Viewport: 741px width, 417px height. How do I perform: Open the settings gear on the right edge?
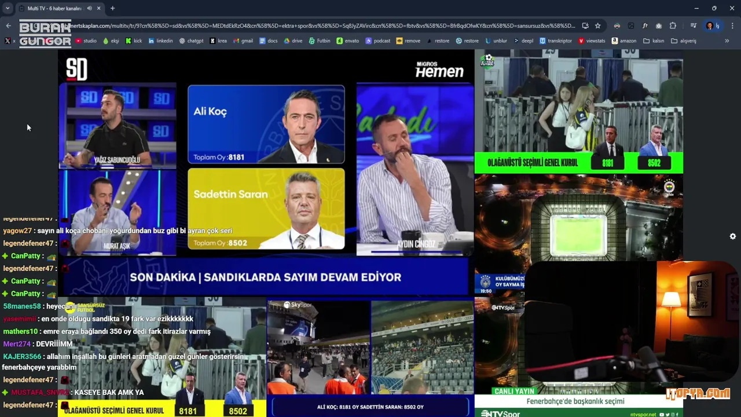(x=733, y=236)
